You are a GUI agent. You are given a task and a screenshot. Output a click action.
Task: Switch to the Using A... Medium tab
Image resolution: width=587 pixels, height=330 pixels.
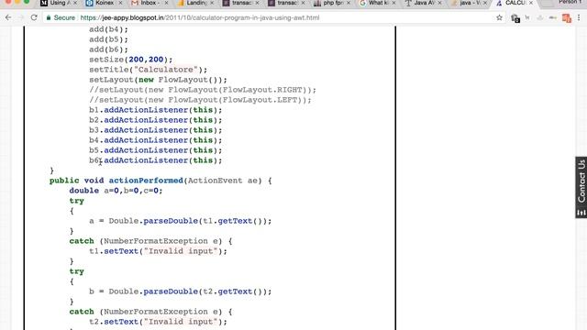pyautogui.click(x=58, y=3)
